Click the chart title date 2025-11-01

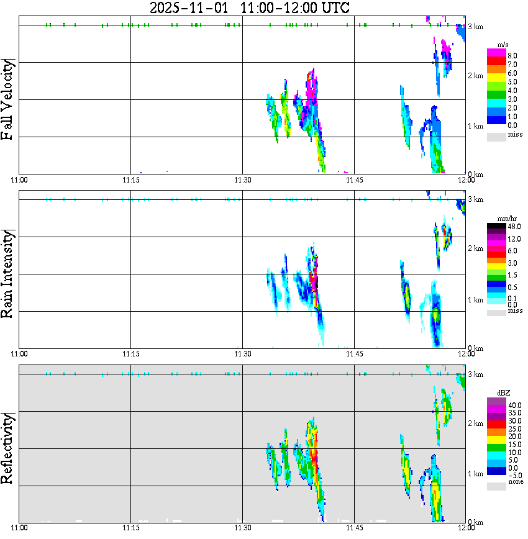pyautogui.click(x=189, y=7)
